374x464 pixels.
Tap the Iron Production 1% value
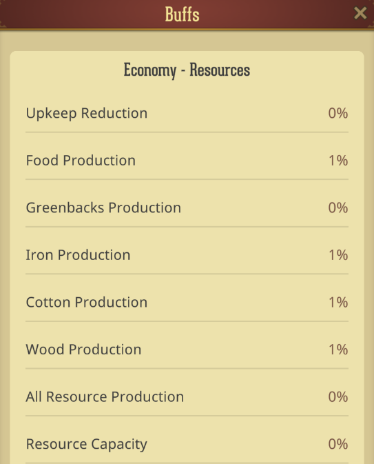[x=338, y=255]
